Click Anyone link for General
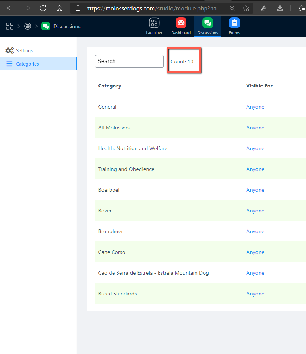 click(x=255, y=107)
